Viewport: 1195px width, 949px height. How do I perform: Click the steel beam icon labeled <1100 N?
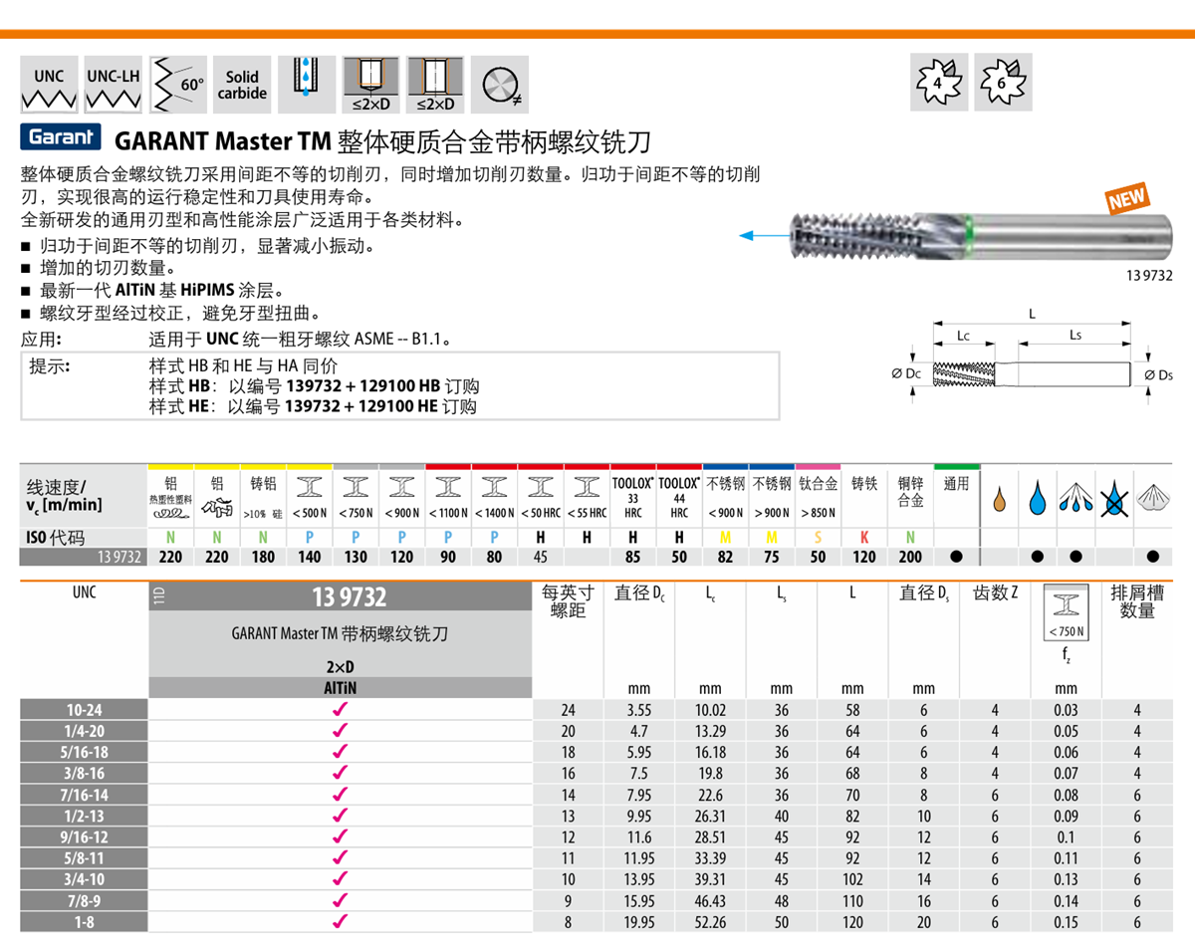tap(448, 486)
